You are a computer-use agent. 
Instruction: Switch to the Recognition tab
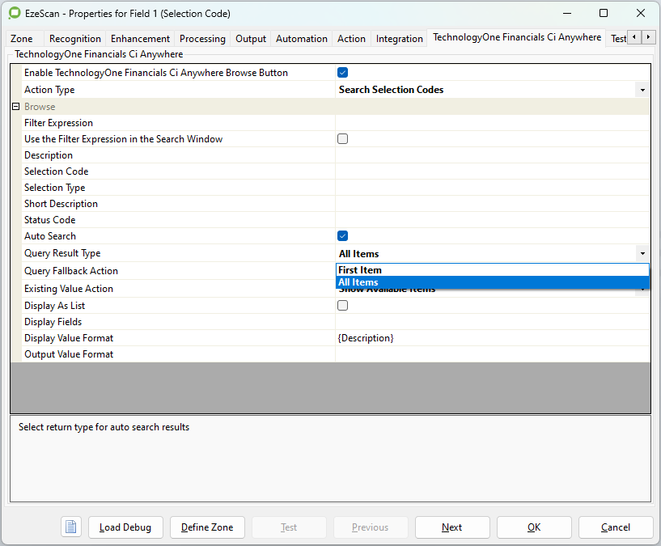click(x=75, y=39)
